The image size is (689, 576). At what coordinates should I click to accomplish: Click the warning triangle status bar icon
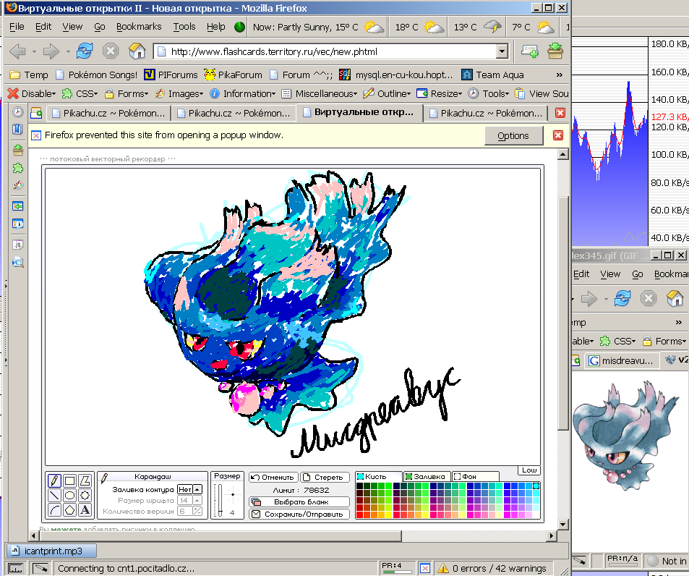tap(443, 568)
